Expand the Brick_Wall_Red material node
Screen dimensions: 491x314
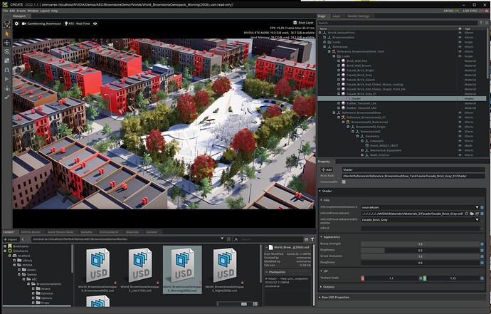coord(339,61)
